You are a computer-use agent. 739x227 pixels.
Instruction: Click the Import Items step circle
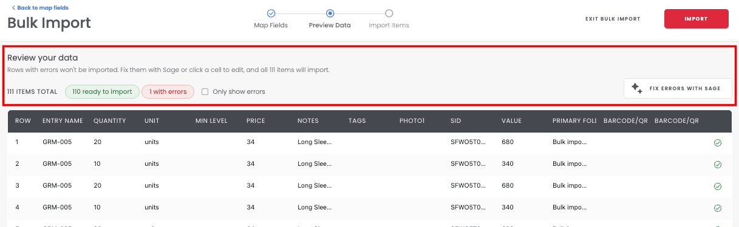point(389,13)
